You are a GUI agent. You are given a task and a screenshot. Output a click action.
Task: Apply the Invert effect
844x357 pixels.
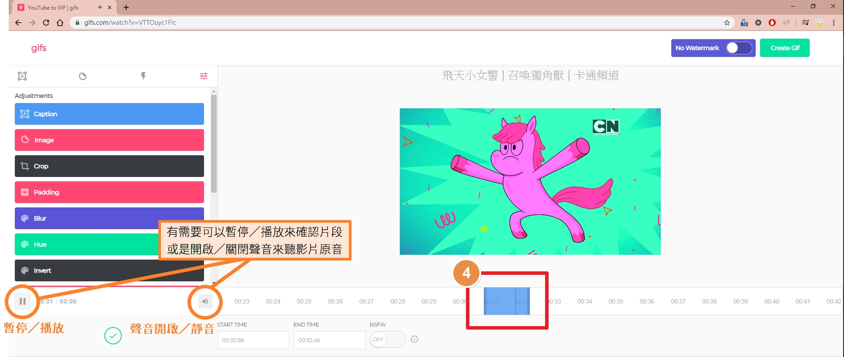(109, 270)
